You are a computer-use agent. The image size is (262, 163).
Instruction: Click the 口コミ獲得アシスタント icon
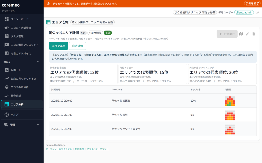point(7,45)
